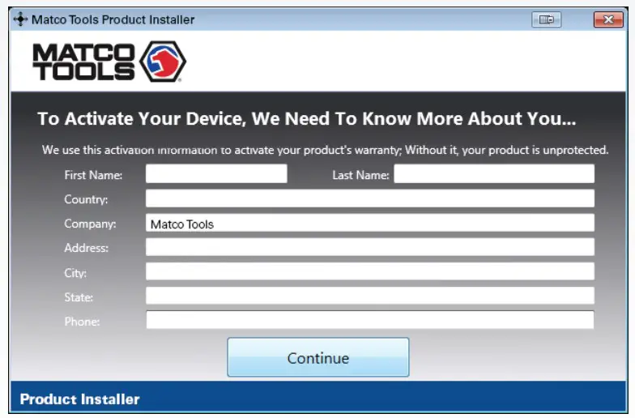
Task: Click the 'To Activate Your Device' heading
Action: click(x=306, y=118)
